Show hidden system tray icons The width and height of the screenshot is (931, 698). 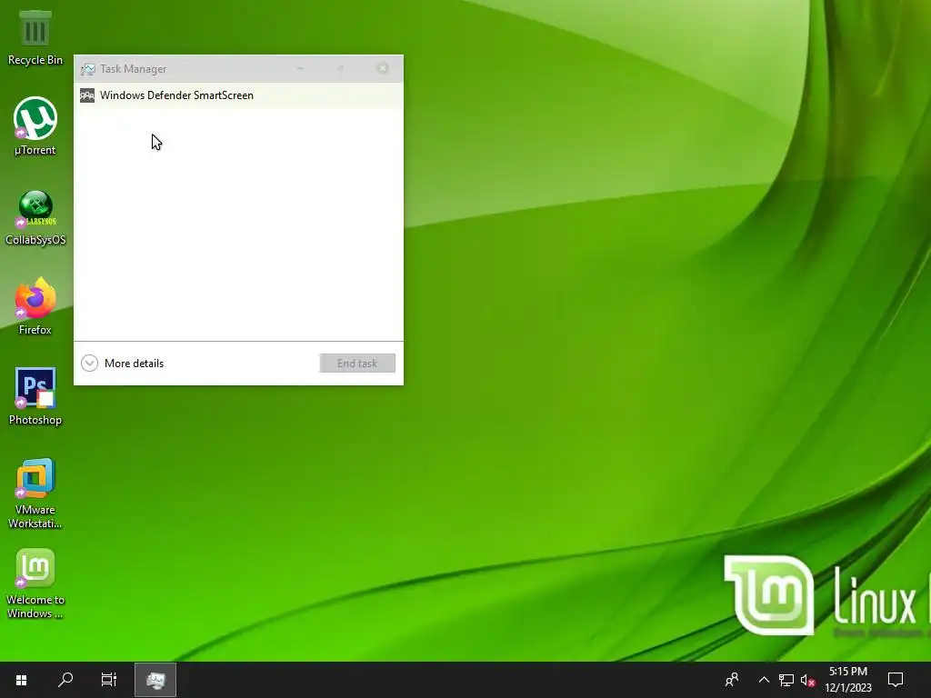[x=764, y=680]
